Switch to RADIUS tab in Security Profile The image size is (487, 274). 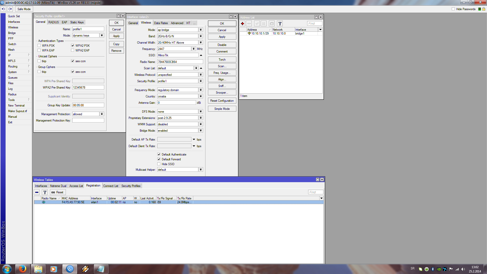coord(54,22)
